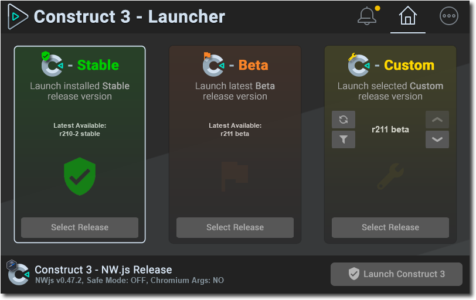Select the Beta release card logo
Screen dimensions: 476x300
(213, 64)
